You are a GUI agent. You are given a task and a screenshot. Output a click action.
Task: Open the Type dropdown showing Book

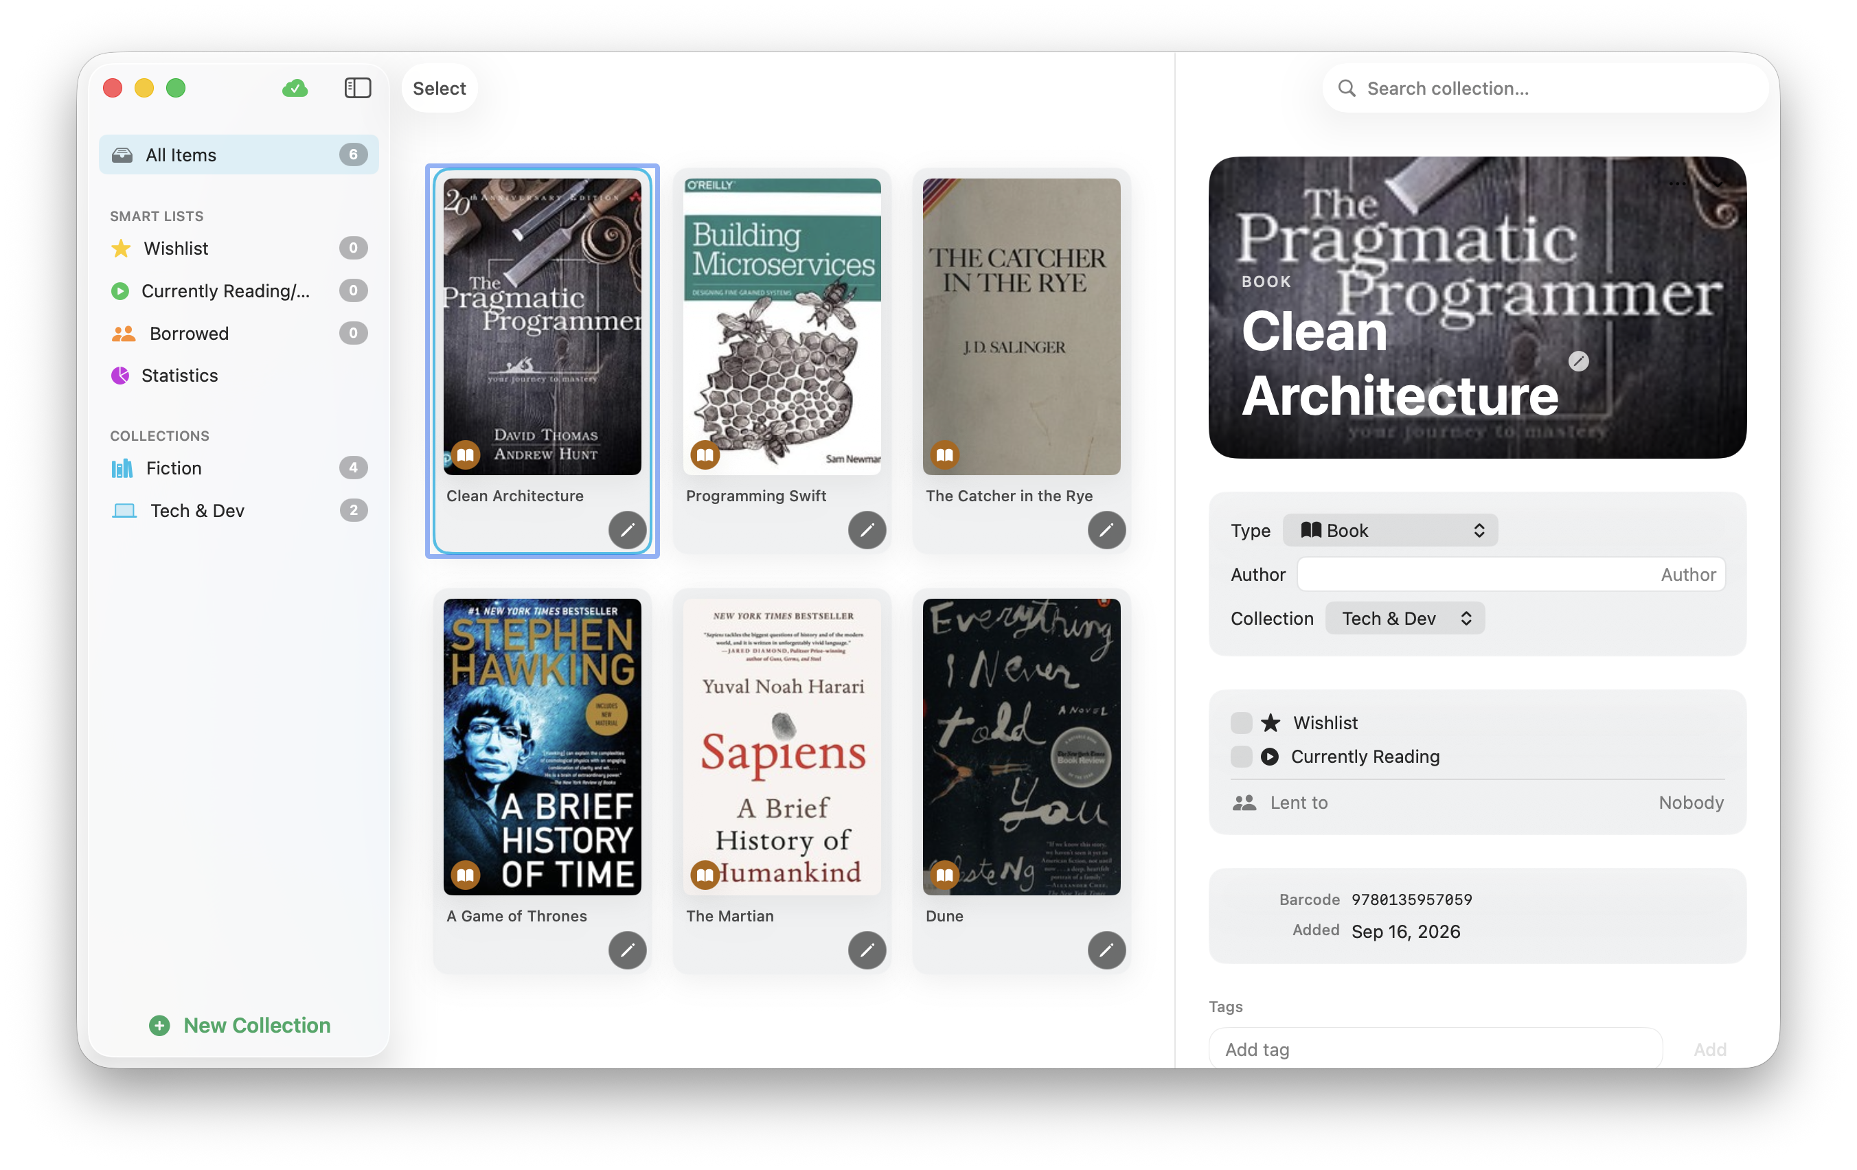click(x=1390, y=531)
